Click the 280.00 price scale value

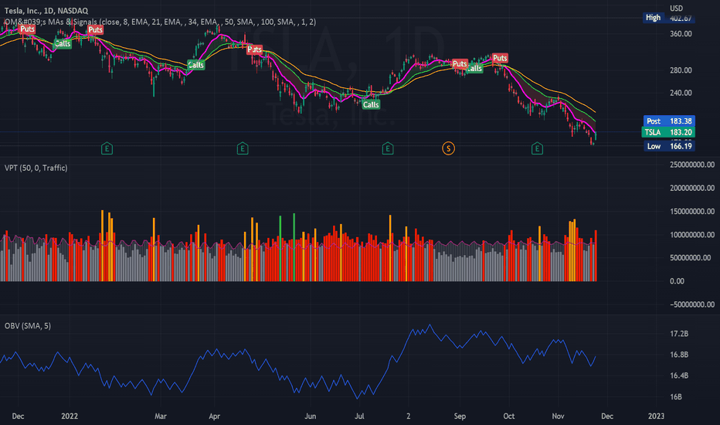point(681,70)
